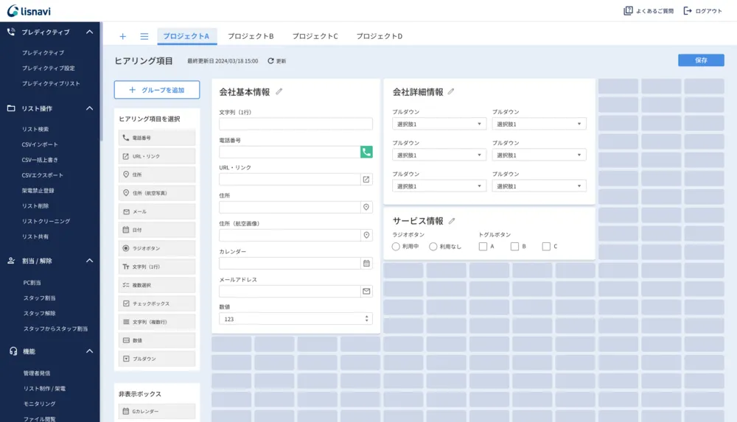
Task: Click the 更新 refresh icon
Action: pos(270,60)
